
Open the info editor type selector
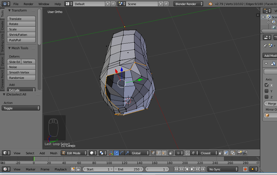pos(6,4)
